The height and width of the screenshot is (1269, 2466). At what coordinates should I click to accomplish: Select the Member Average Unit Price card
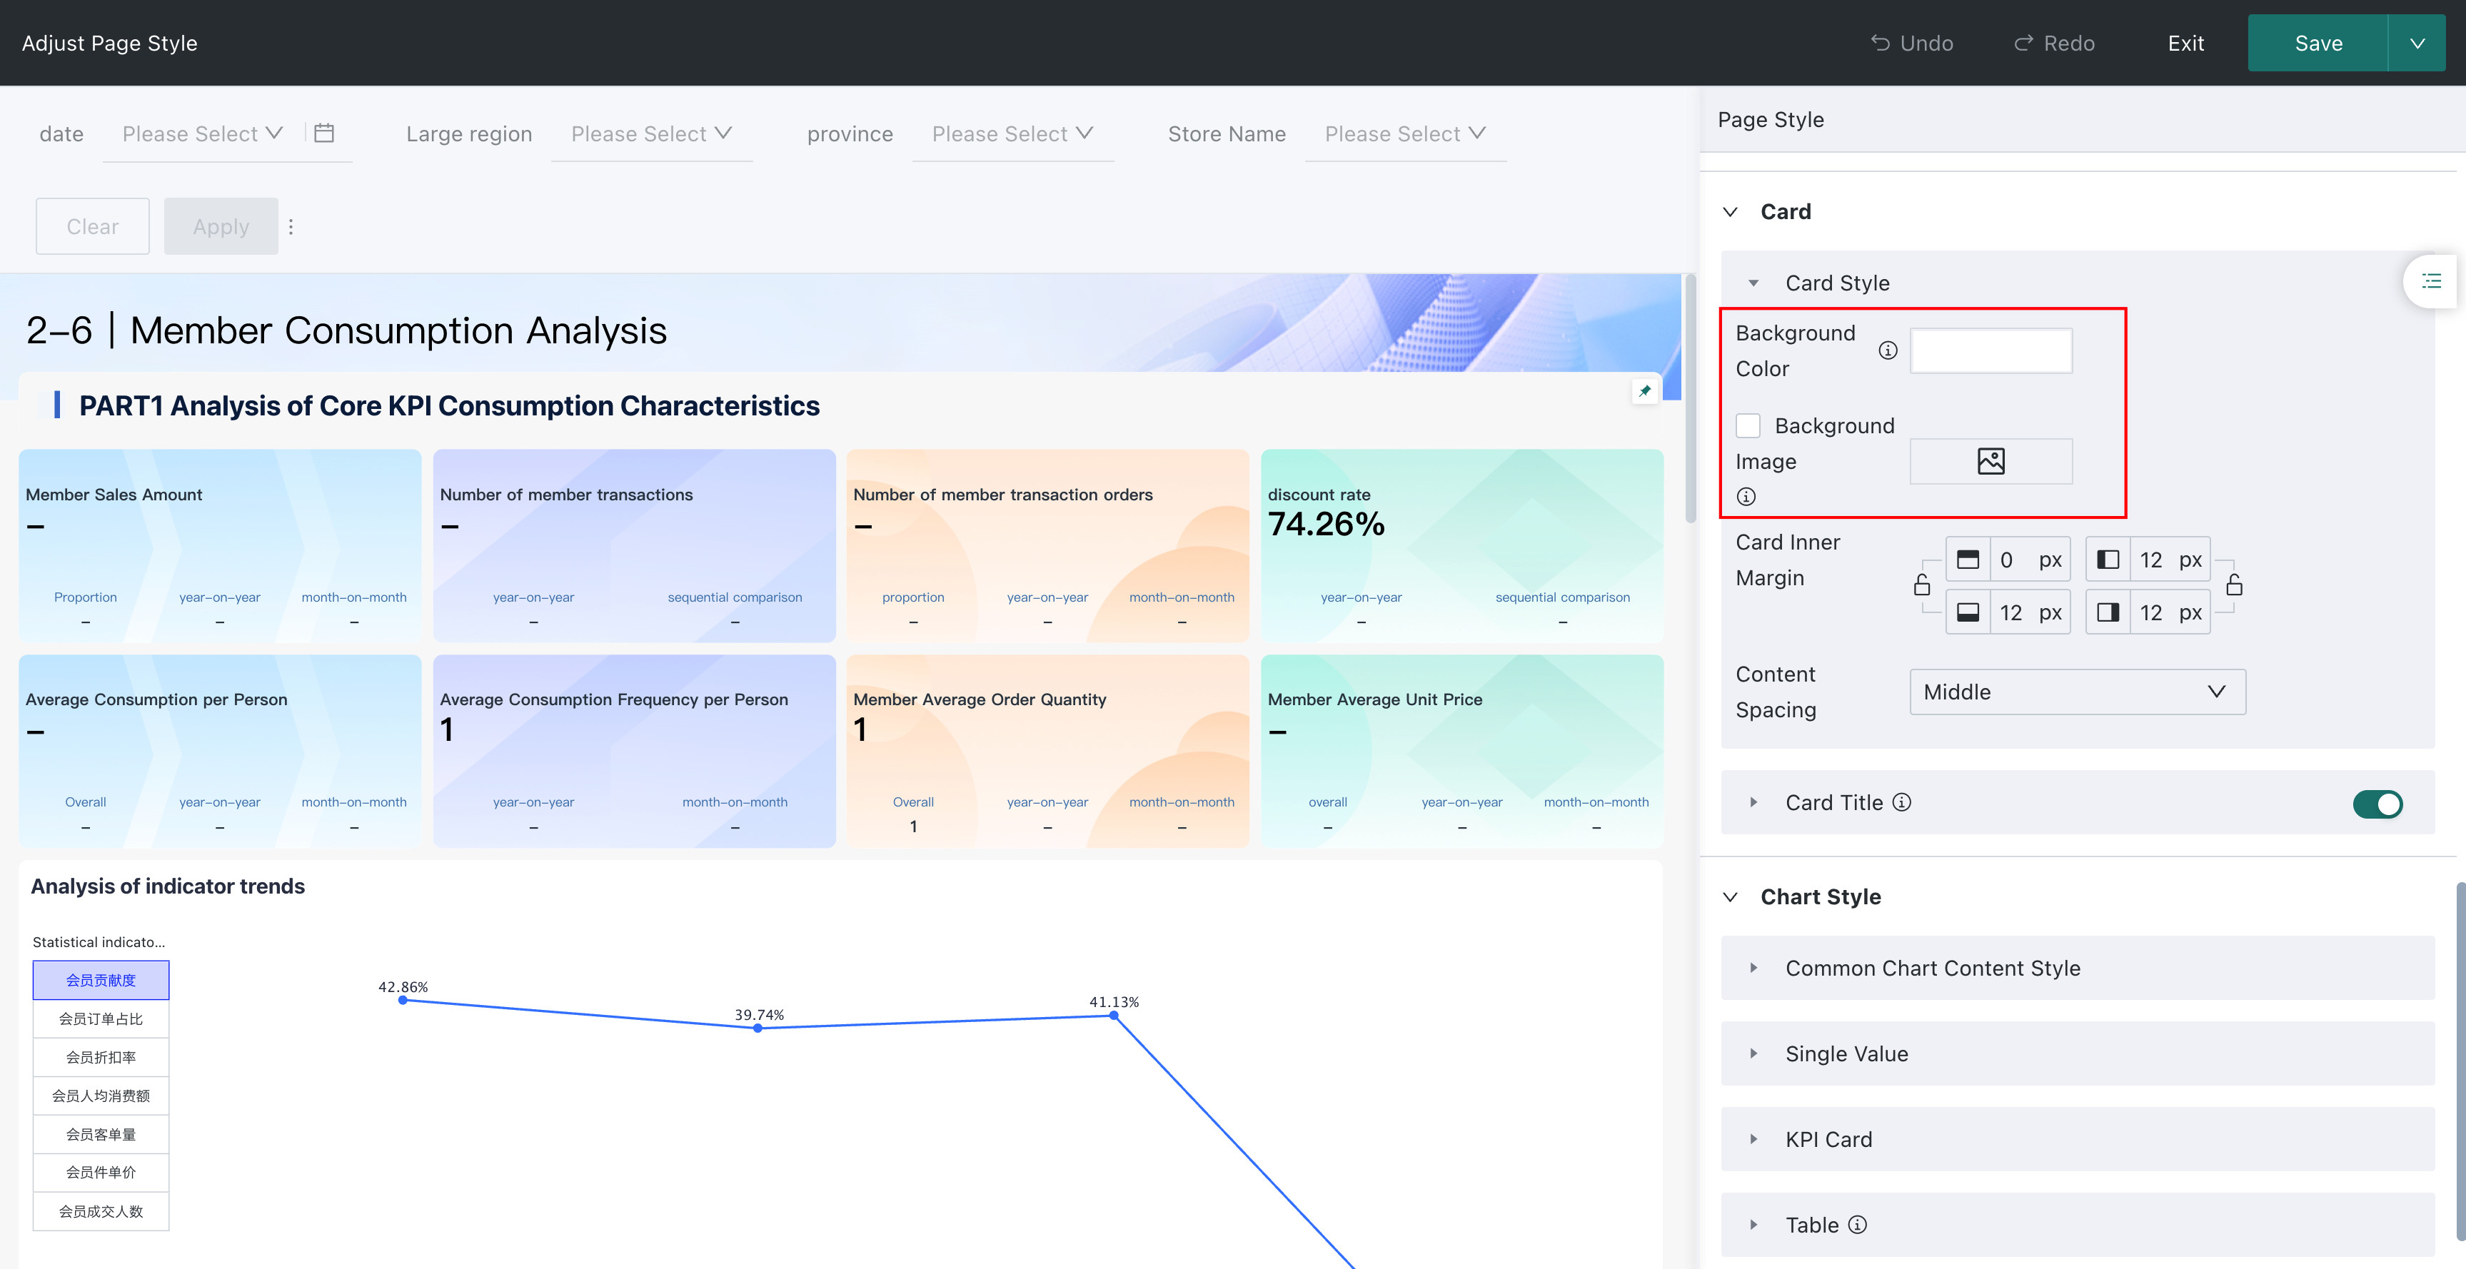point(1461,752)
